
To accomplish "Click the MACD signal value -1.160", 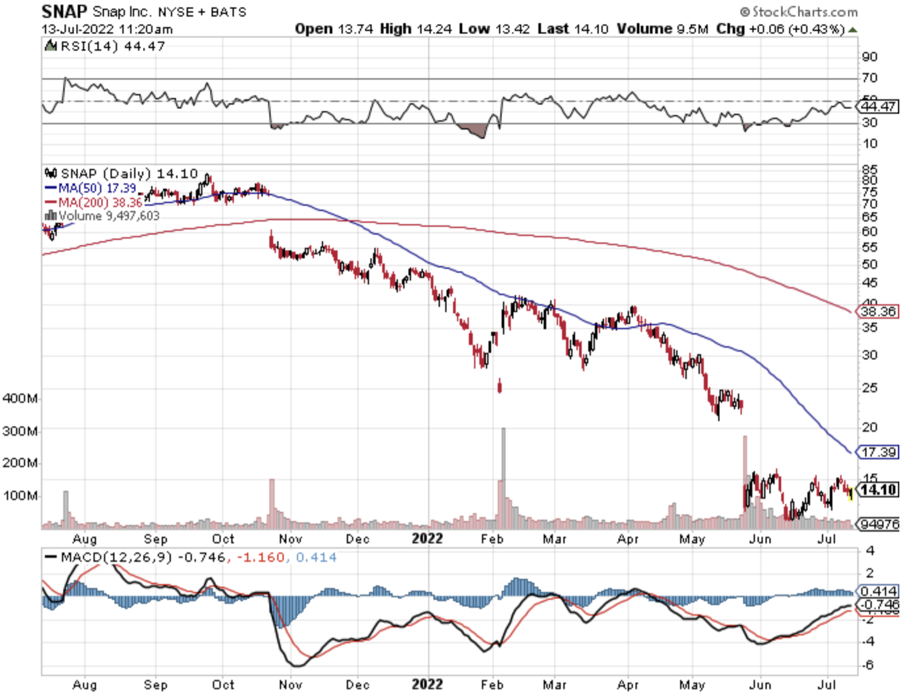I will [261, 558].
